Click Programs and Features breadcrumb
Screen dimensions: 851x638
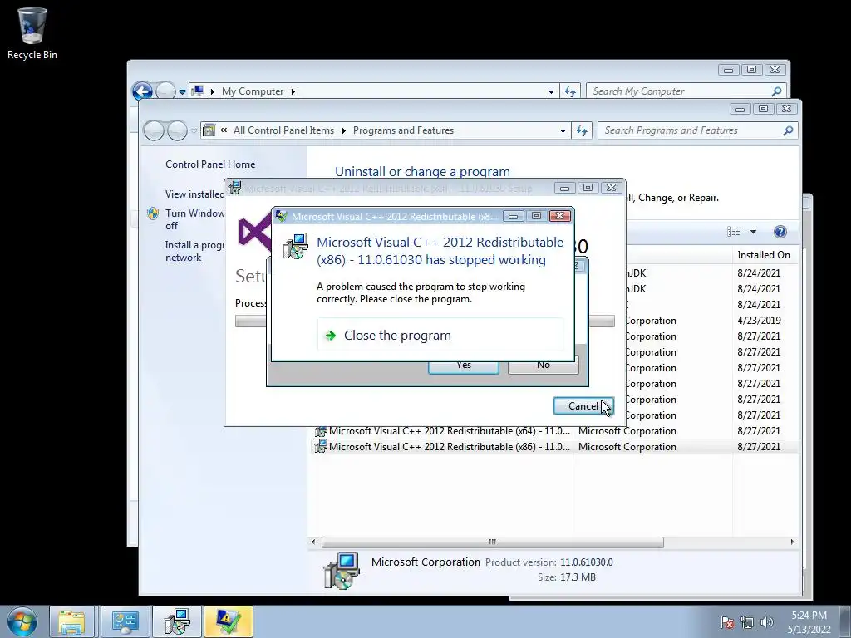[x=403, y=130]
